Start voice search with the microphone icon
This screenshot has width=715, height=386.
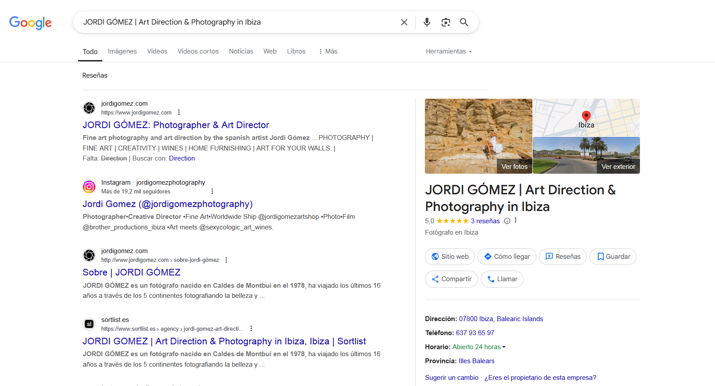pos(427,22)
